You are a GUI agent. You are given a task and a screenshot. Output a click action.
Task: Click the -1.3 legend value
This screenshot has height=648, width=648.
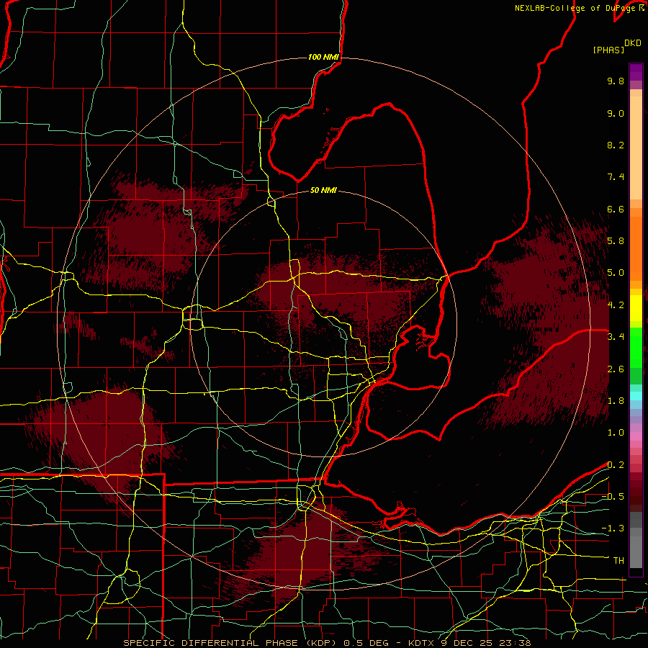click(x=613, y=528)
